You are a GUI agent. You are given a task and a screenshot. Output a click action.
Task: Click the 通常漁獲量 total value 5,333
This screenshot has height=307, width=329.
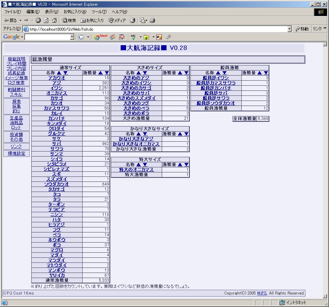104,280
